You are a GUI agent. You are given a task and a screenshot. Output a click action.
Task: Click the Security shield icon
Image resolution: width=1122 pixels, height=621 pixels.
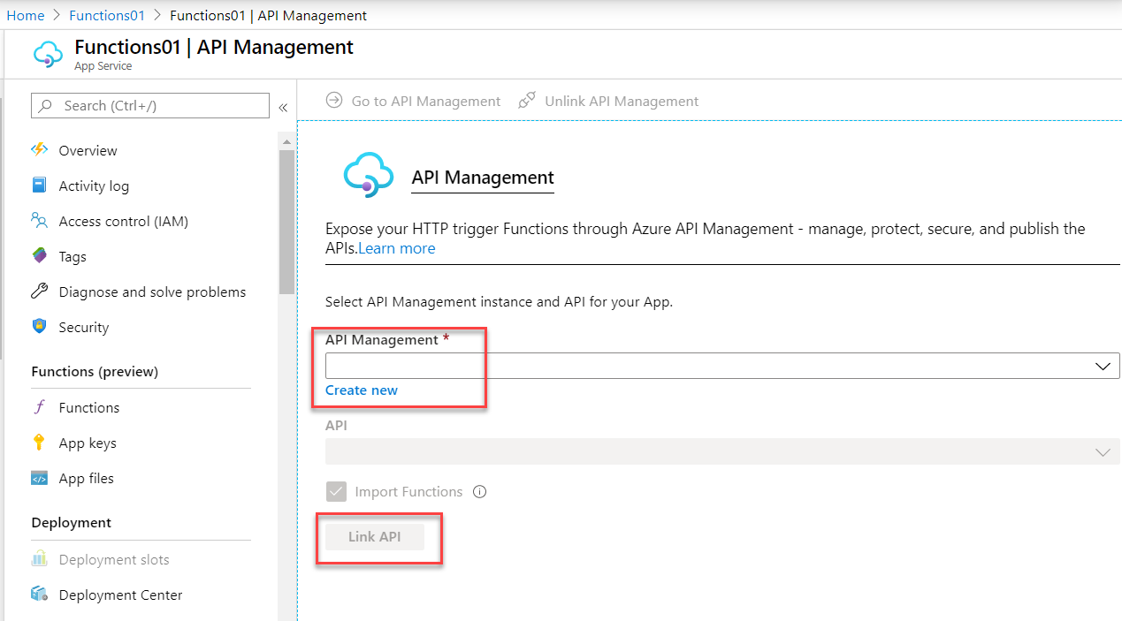tap(39, 327)
